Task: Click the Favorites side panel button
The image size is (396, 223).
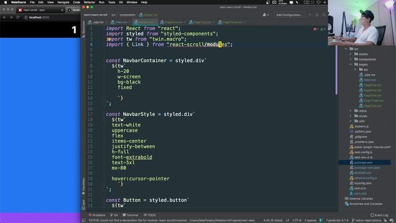Action: [84, 186]
